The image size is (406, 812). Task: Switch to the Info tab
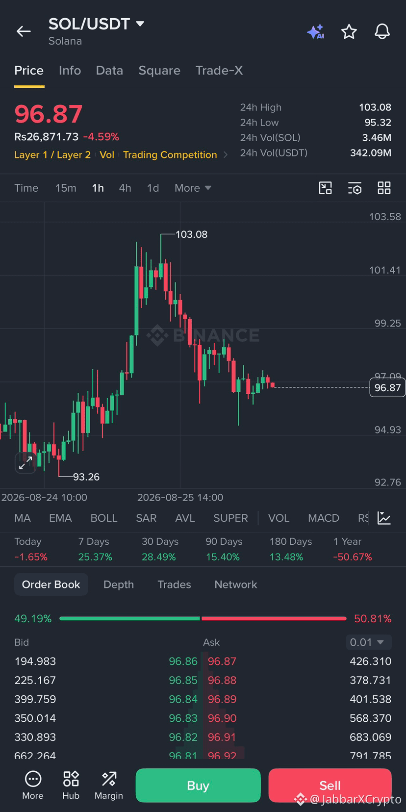pos(70,71)
